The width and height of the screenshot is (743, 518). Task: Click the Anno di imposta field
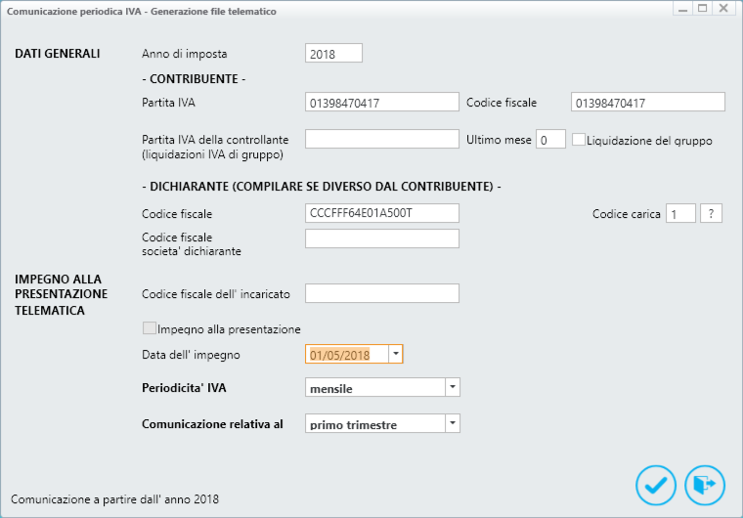click(333, 53)
